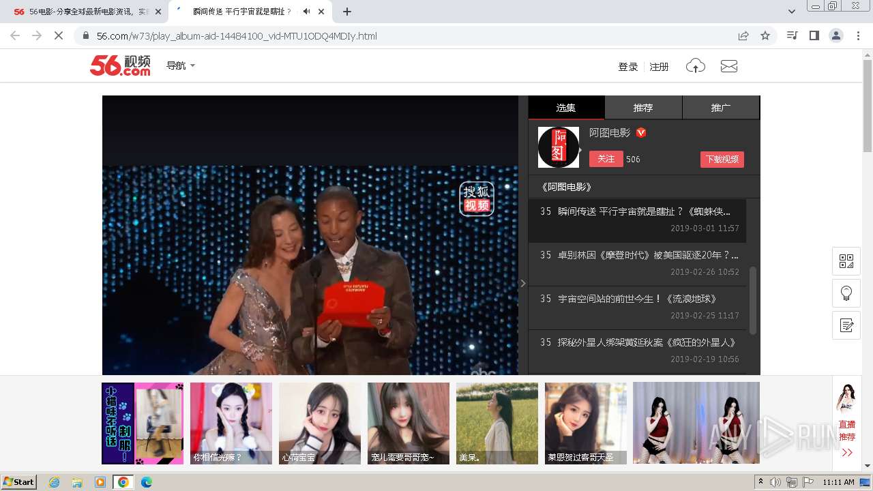Open the volume tray icon

click(775, 482)
